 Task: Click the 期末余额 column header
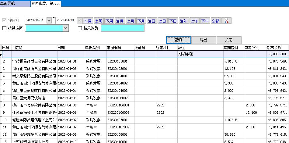[x=274, y=48]
